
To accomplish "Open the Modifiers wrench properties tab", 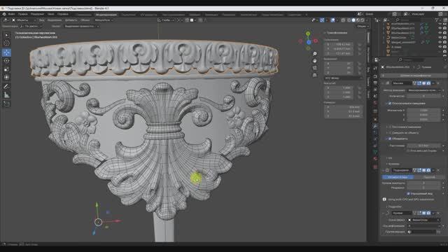I will coord(375,126).
